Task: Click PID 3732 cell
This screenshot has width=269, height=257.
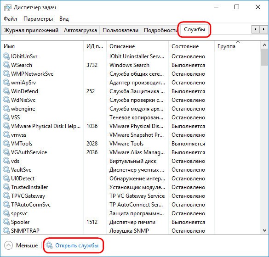Action: click(x=92, y=65)
